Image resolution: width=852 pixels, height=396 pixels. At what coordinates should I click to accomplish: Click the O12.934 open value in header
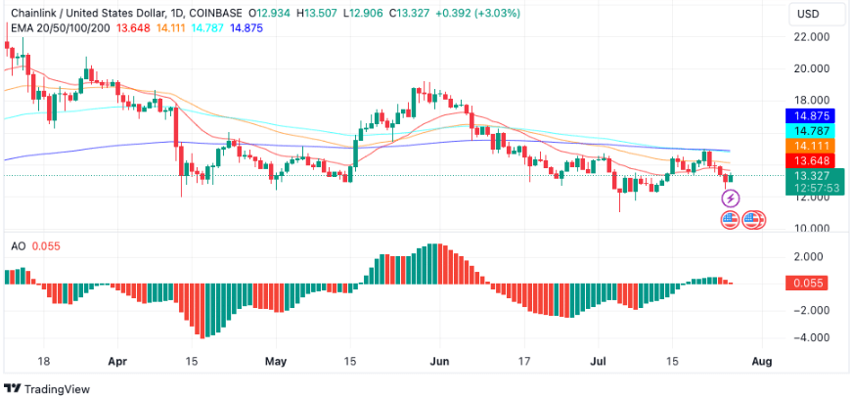tap(269, 13)
